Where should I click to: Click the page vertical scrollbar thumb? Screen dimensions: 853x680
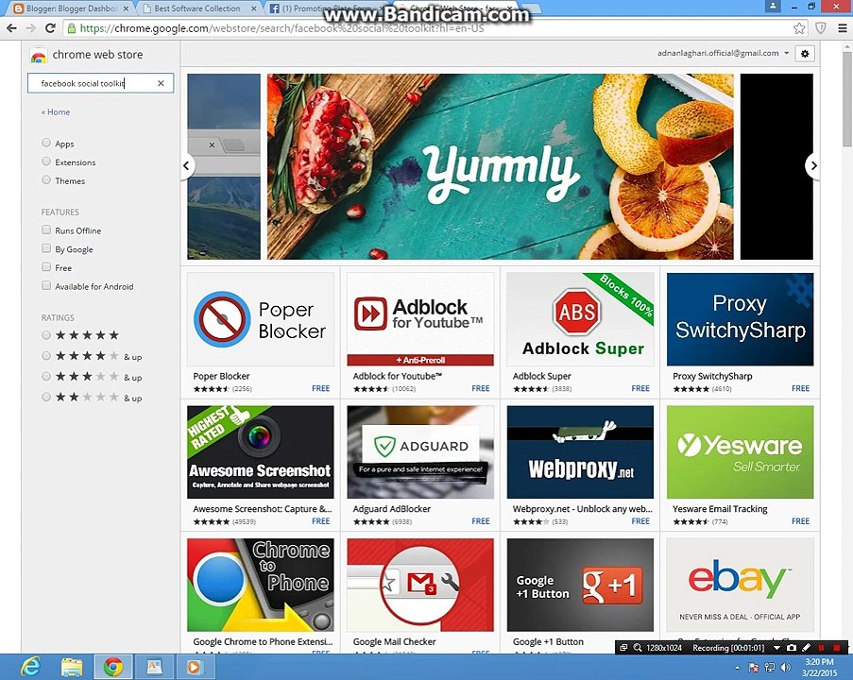(846, 98)
